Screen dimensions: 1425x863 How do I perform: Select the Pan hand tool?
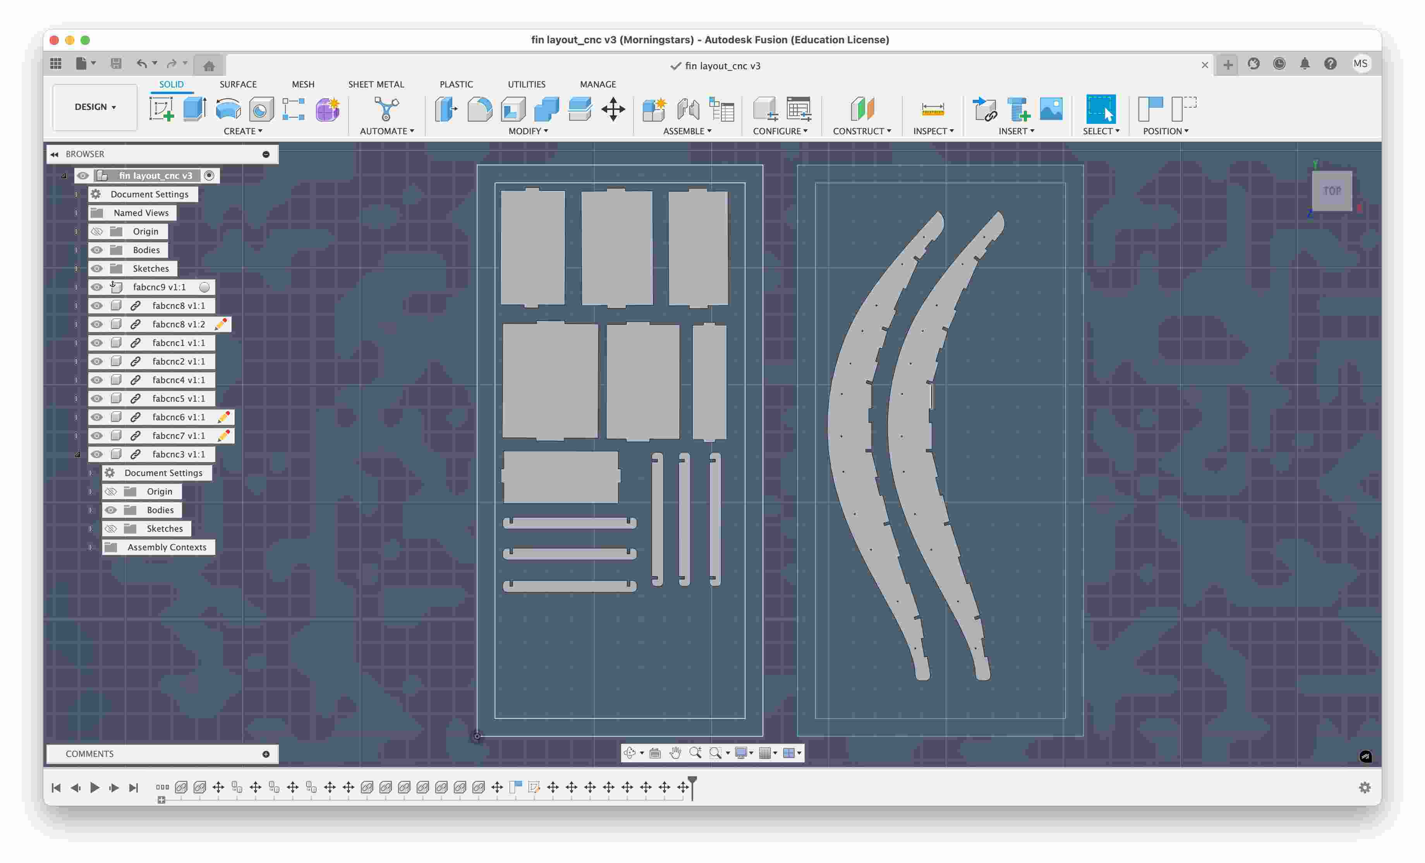pyautogui.click(x=675, y=753)
